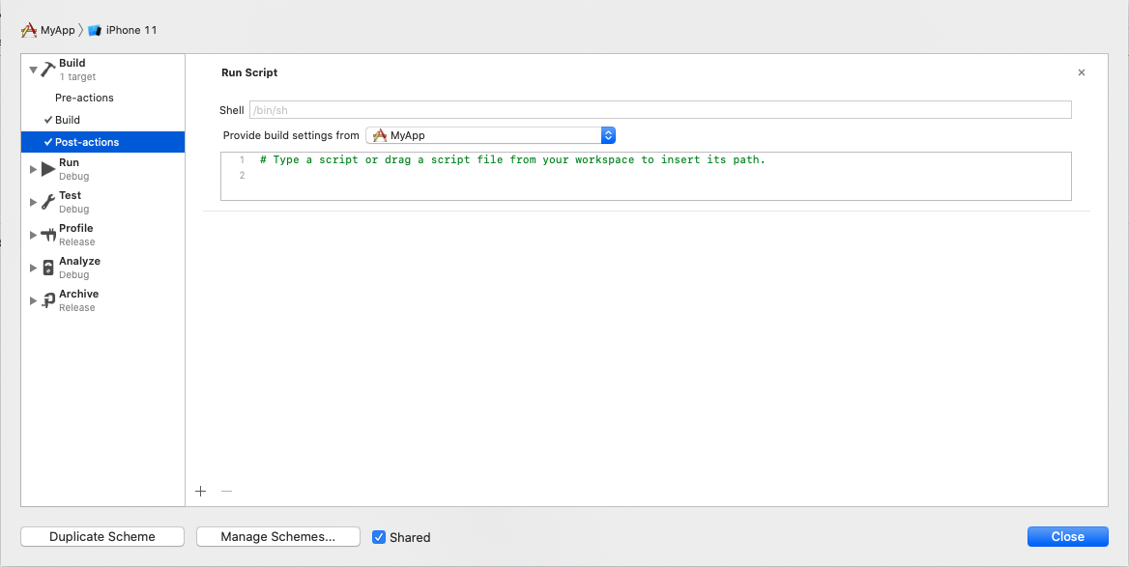
Task: Open Manage Schemes dialog
Action: (277, 537)
